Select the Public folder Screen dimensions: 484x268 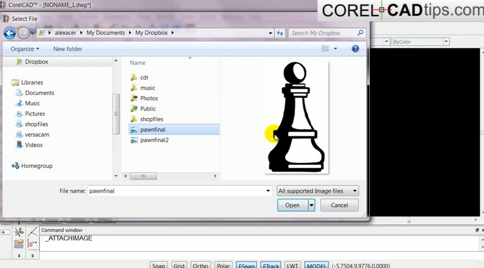[148, 109]
